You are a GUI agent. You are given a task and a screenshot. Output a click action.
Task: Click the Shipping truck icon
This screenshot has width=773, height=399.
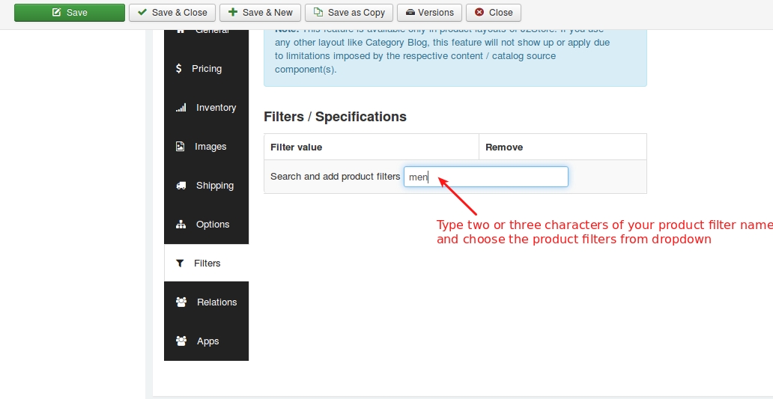[x=181, y=186]
